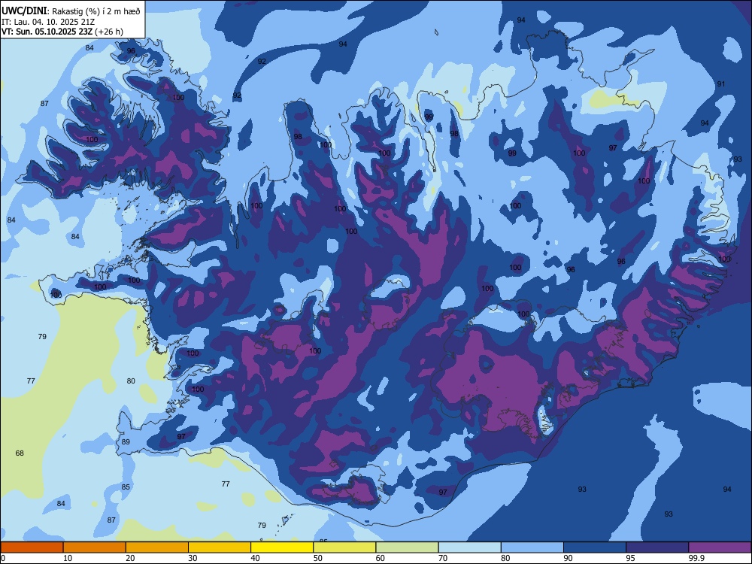Click the "95" legend tick label
Viewport: 752px width, 564px height.
coord(631,558)
